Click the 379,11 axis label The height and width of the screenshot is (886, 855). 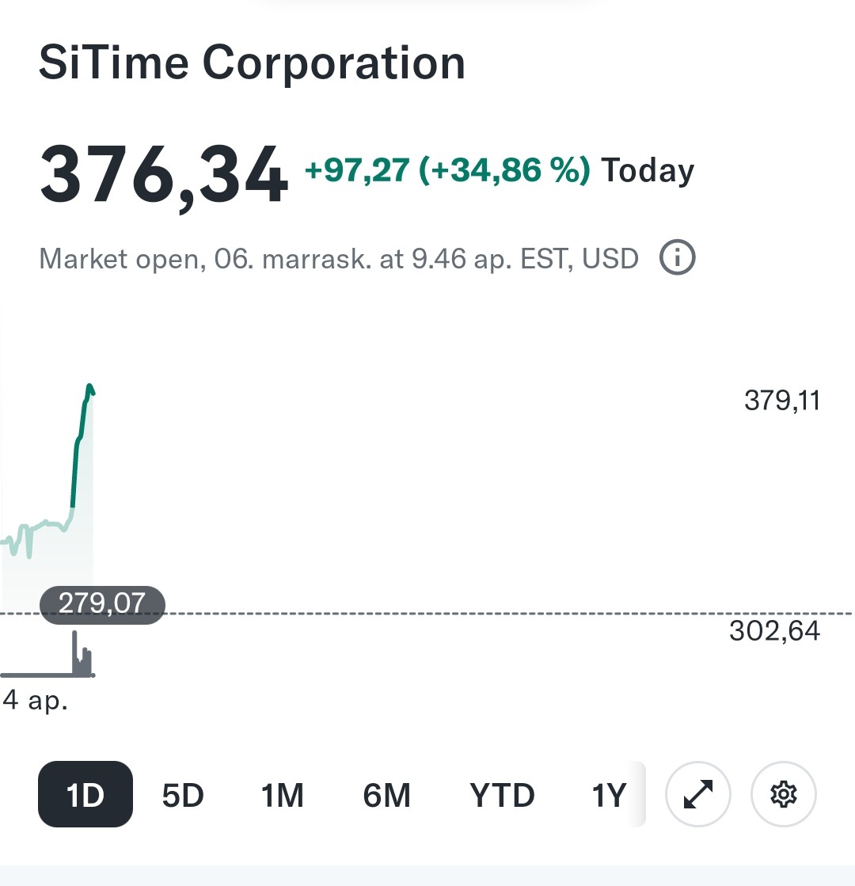click(782, 401)
